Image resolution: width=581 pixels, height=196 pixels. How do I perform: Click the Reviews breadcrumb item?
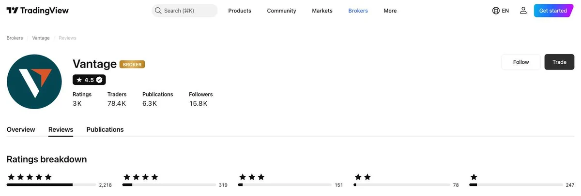coord(68,38)
